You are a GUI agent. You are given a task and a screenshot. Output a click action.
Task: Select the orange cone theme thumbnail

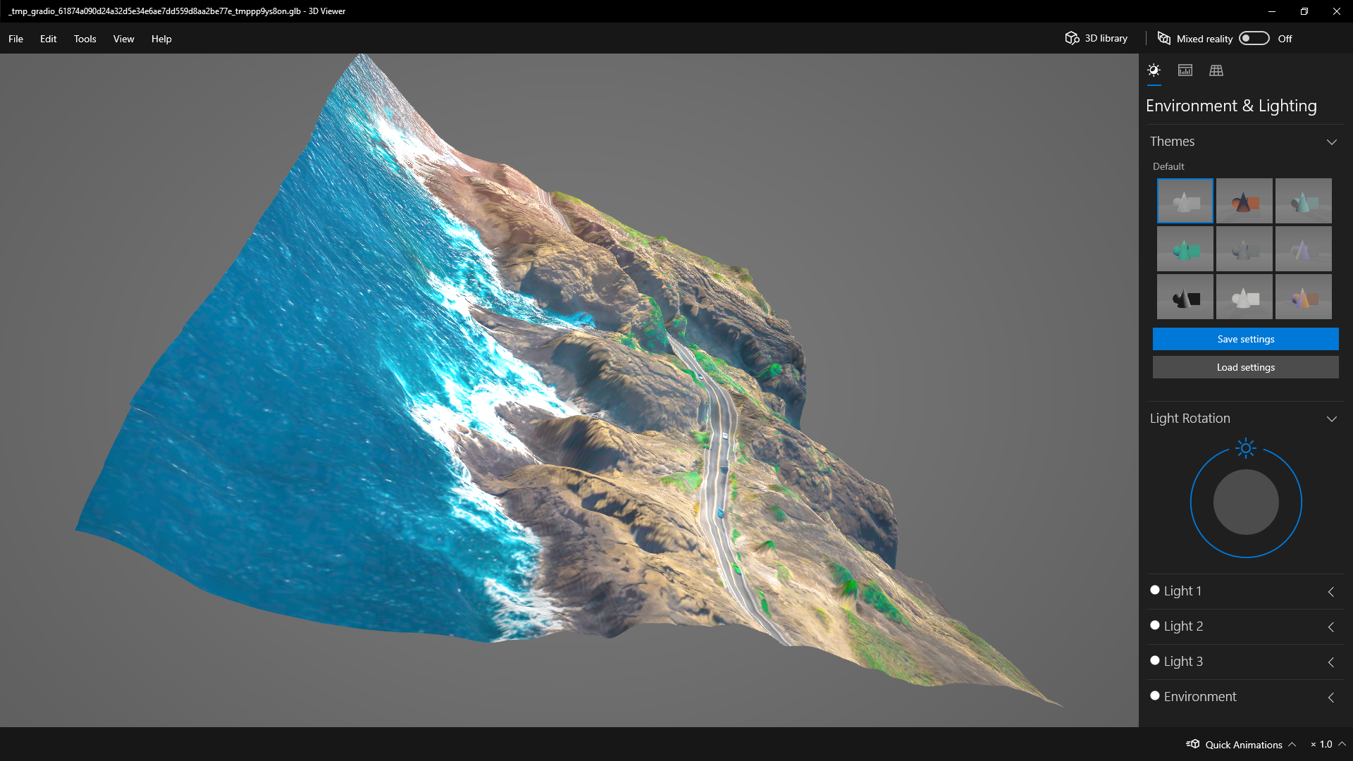tap(1244, 200)
